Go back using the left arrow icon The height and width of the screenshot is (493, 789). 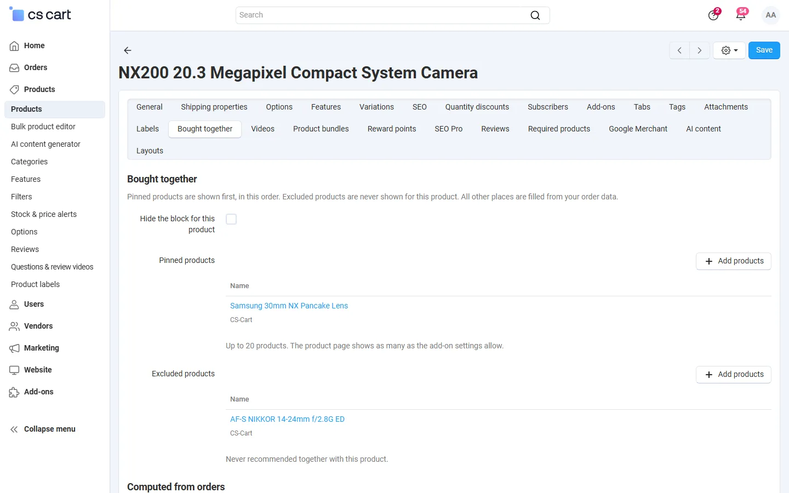[128, 50]
